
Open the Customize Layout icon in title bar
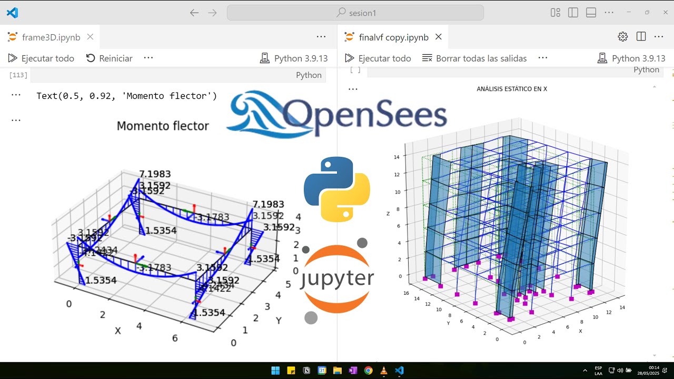pyautogui.click(x=556, y=13)
